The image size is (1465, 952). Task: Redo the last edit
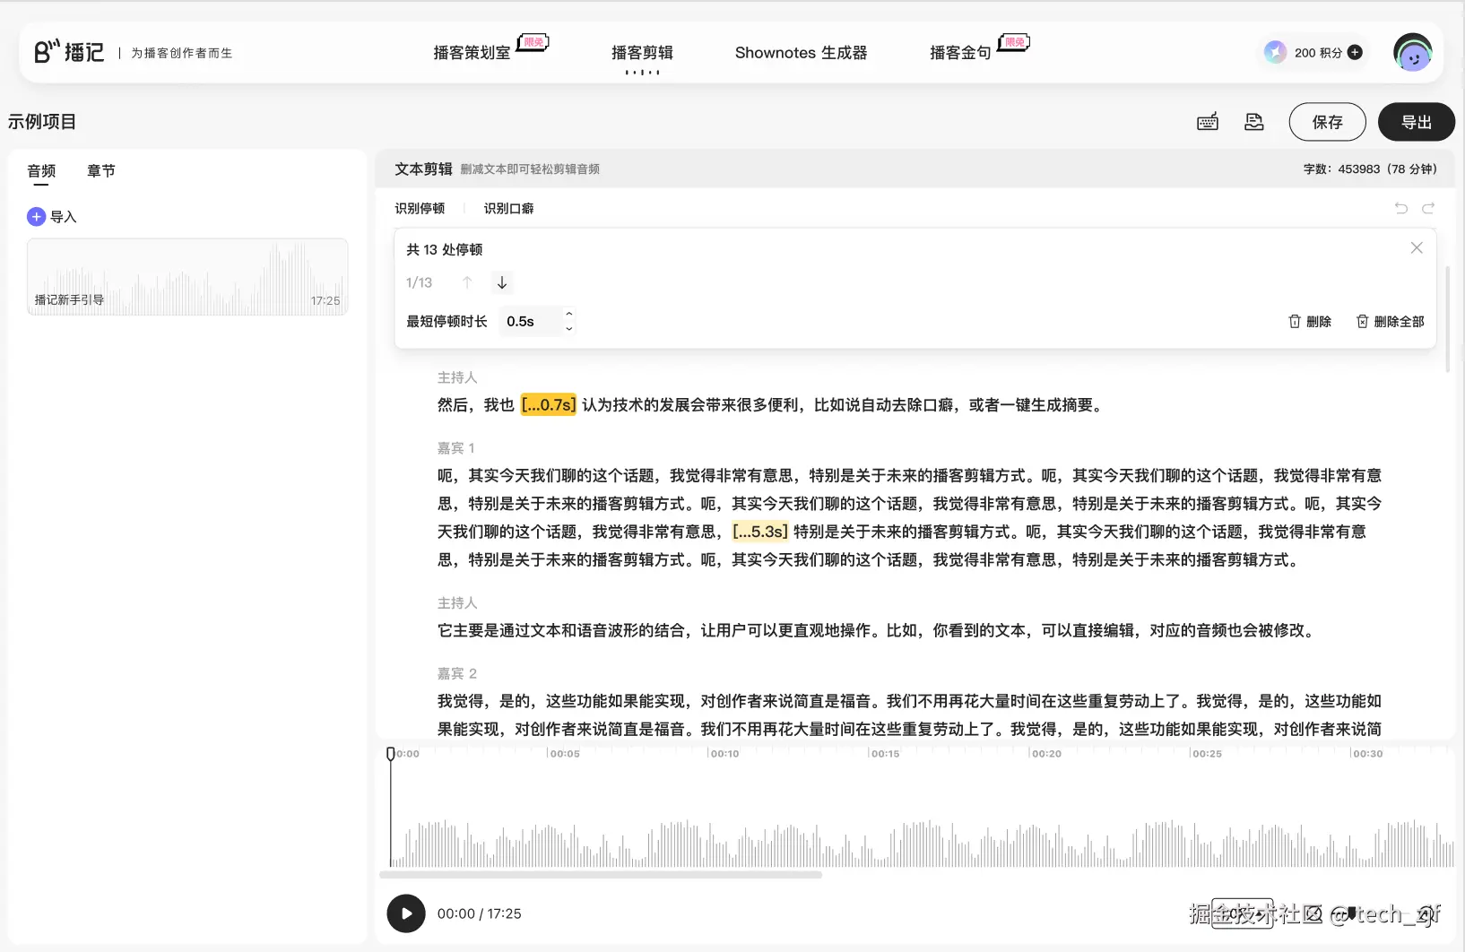[x=1428, y=208]
